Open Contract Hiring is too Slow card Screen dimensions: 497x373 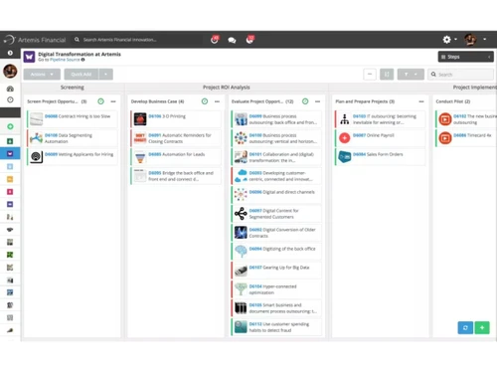coord(73,119)
